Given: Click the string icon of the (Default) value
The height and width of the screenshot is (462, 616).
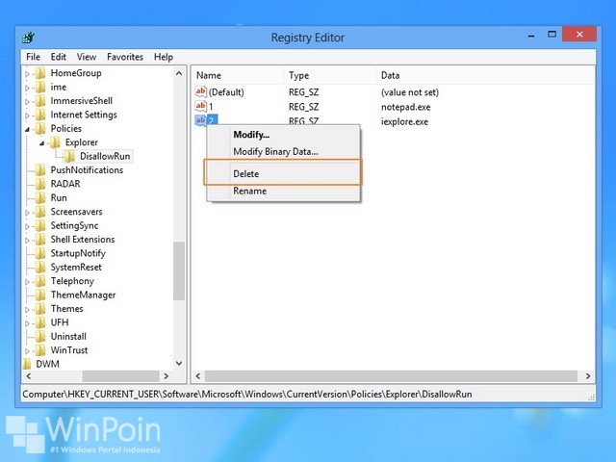Looking at the screenshot, I should 201,92.
